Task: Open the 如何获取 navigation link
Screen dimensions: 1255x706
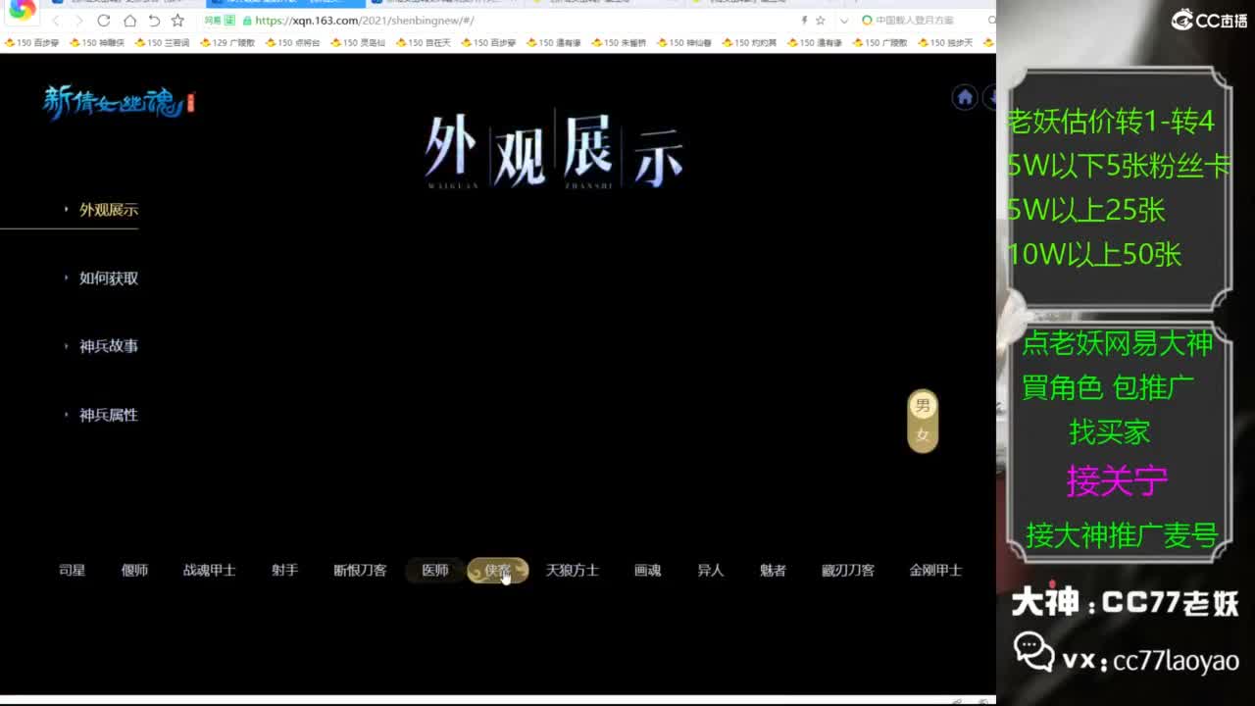Action: pos(108,277)
